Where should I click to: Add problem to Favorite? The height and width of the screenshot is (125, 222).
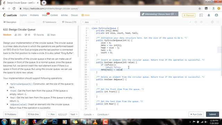(x=39, y=35)
